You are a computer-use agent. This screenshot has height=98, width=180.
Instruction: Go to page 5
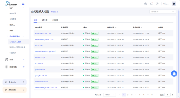tap(140, 95)
